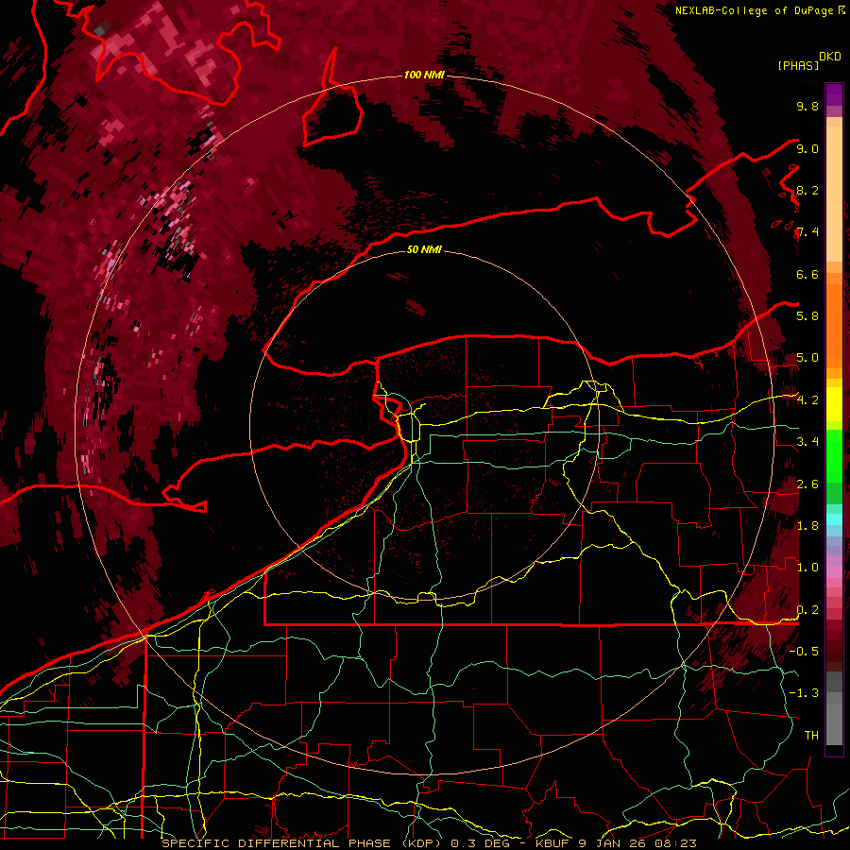Screen dimensions: 850x850
Task: Click the 9.8 scale value
Action: pos(807,106)
